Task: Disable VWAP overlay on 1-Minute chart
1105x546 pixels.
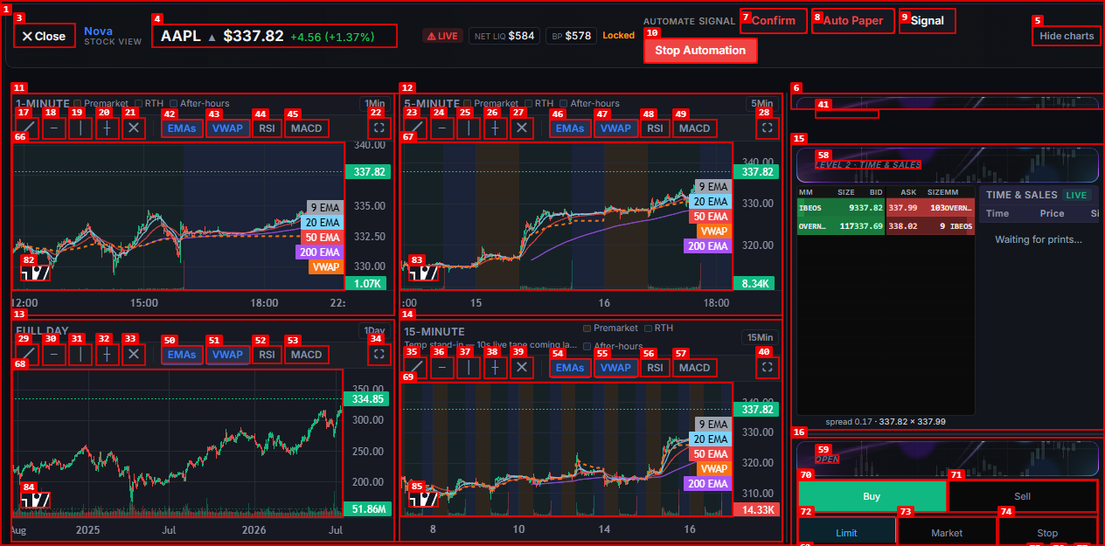Action: click(227, 128)
